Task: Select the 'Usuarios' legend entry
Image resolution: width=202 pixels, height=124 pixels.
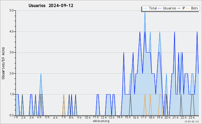Action: tap(167, 8)
